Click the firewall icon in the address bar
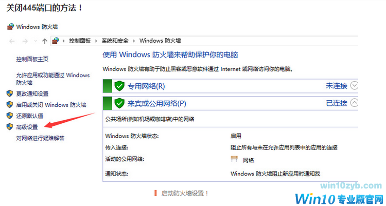The height and width of the screenshot is (206, 386). click(x=56, y=41)
